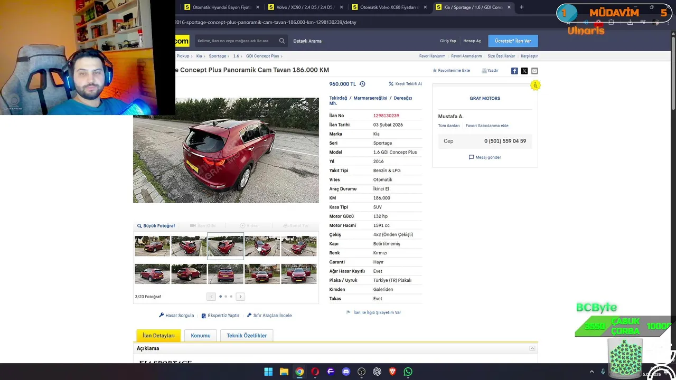The width and height of the screenshot is (676, 380).
Task: Select first thumbnail in top row
Action: (x=152, y=246)
